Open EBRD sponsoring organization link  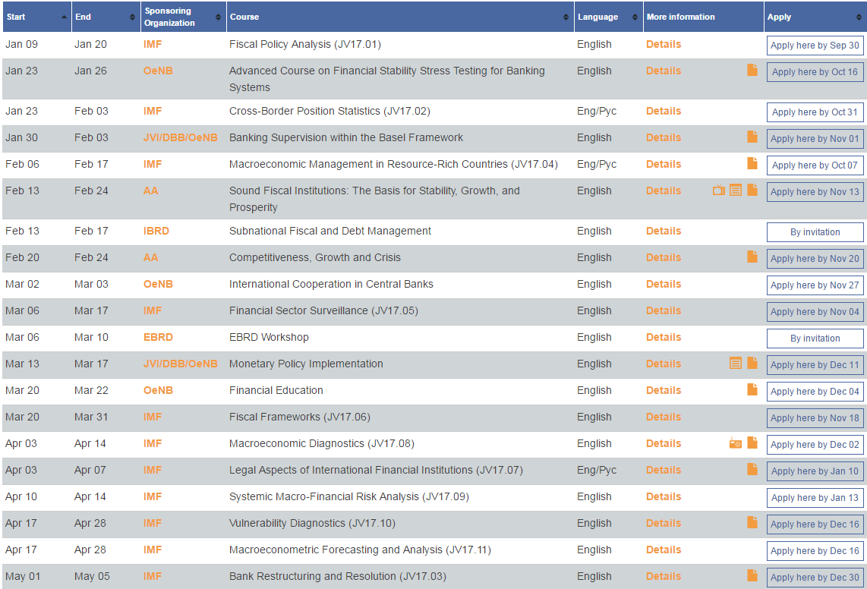[158, 337]
